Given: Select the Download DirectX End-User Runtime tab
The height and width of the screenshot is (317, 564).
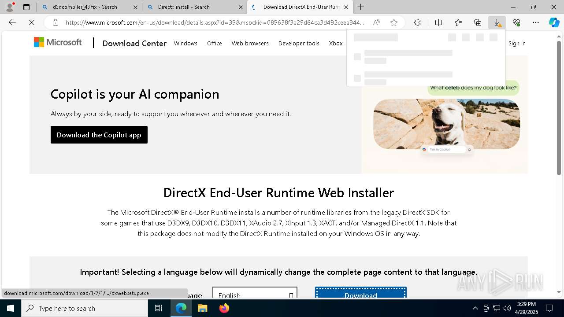Looking at the screenshot, I should 301,7.
